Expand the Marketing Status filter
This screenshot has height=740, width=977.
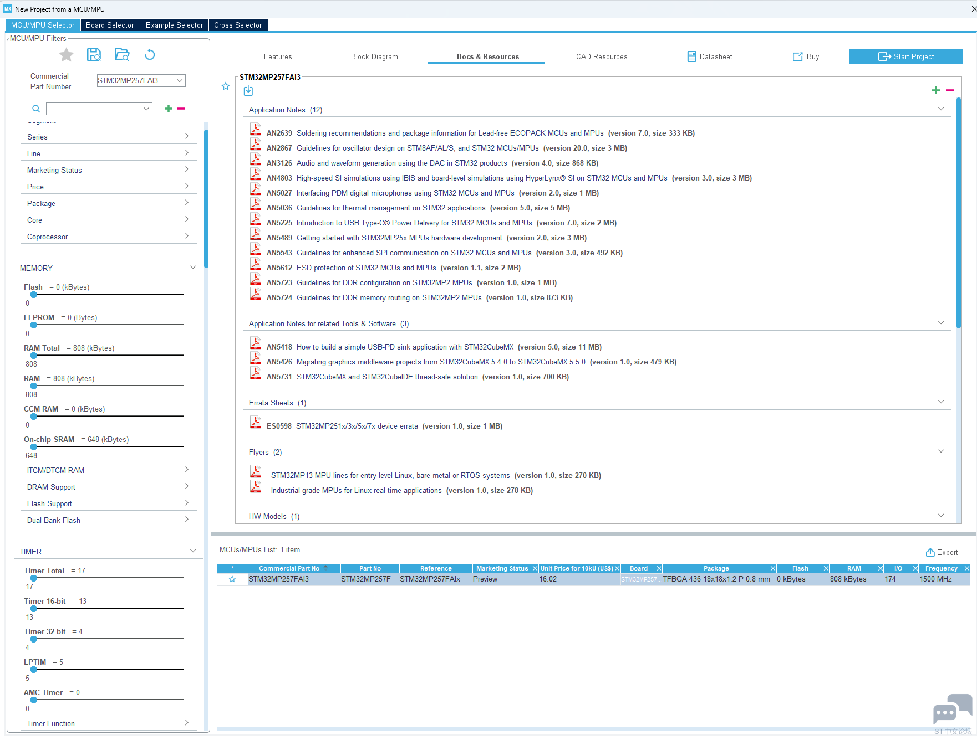tap(108, 170)
